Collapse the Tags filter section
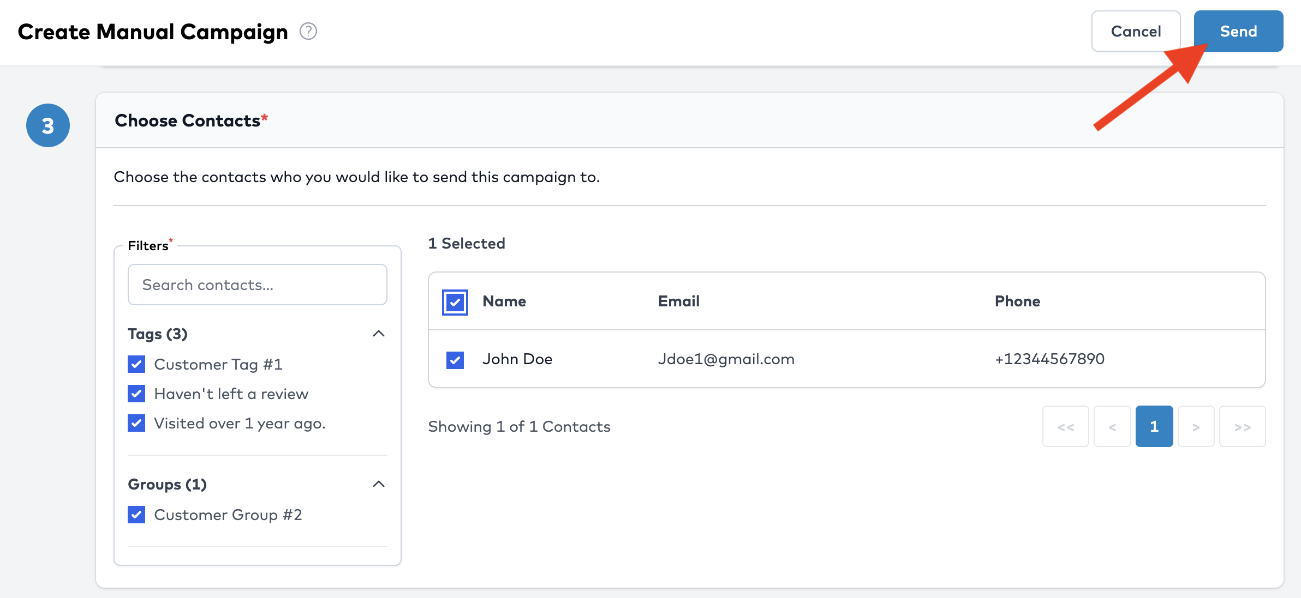The image size is (1301, 598). coord(378,334)
